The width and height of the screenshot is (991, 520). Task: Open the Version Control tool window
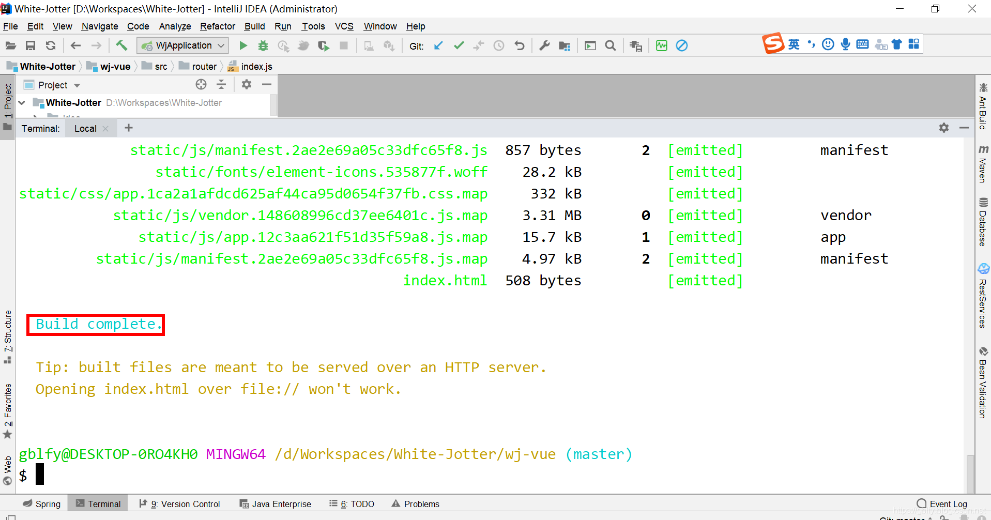tap(180, 504)
